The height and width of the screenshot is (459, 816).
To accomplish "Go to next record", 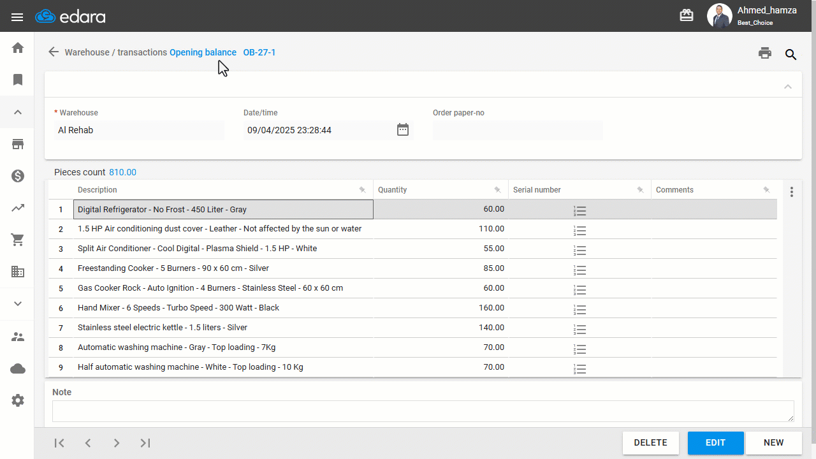I will pyautogui.click(x=117, y=443).
